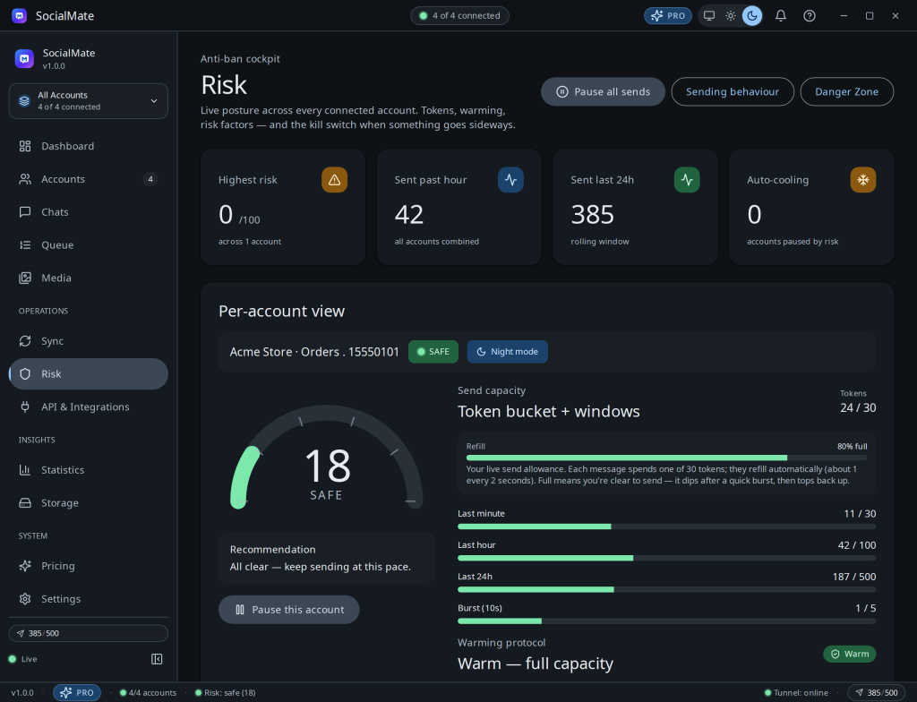Open the Danger Zone
917x702 pixels.
point(846,92)
